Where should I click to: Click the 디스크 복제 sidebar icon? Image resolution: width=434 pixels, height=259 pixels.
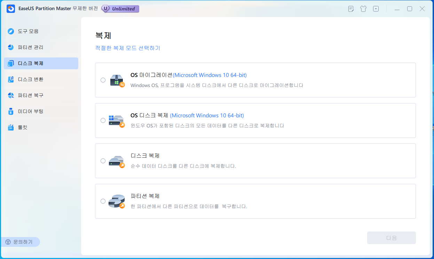coord(11,63)
